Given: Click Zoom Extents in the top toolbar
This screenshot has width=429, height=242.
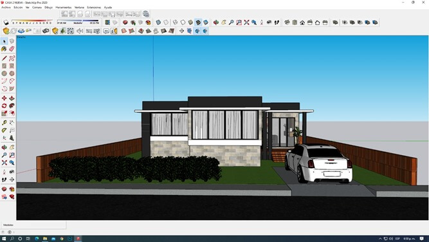Looking at the screenshot, I should 246,23.
